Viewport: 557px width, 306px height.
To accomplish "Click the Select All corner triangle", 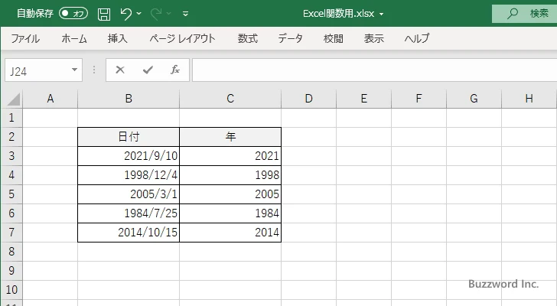I will [13, 99].
